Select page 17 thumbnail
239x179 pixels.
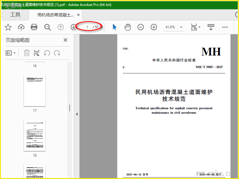[35, 91]
